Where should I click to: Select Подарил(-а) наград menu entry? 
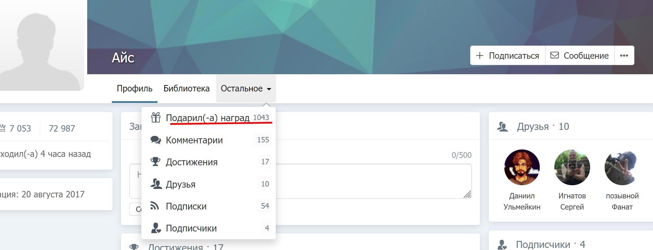(209, 118)
